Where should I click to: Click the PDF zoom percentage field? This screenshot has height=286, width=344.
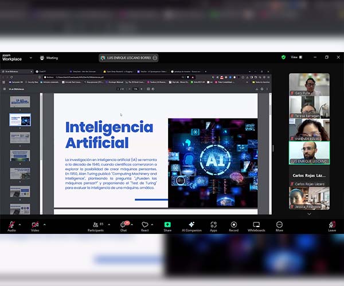point(135,89)
